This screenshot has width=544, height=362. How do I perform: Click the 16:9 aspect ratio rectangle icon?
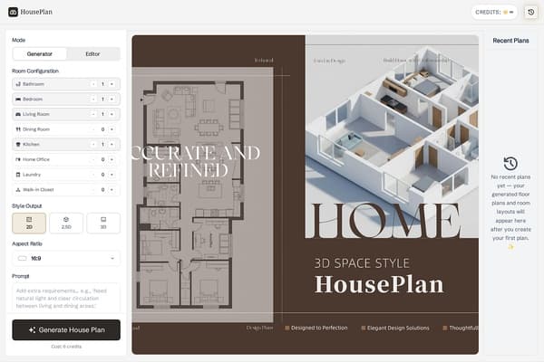(x=22, y=259)
